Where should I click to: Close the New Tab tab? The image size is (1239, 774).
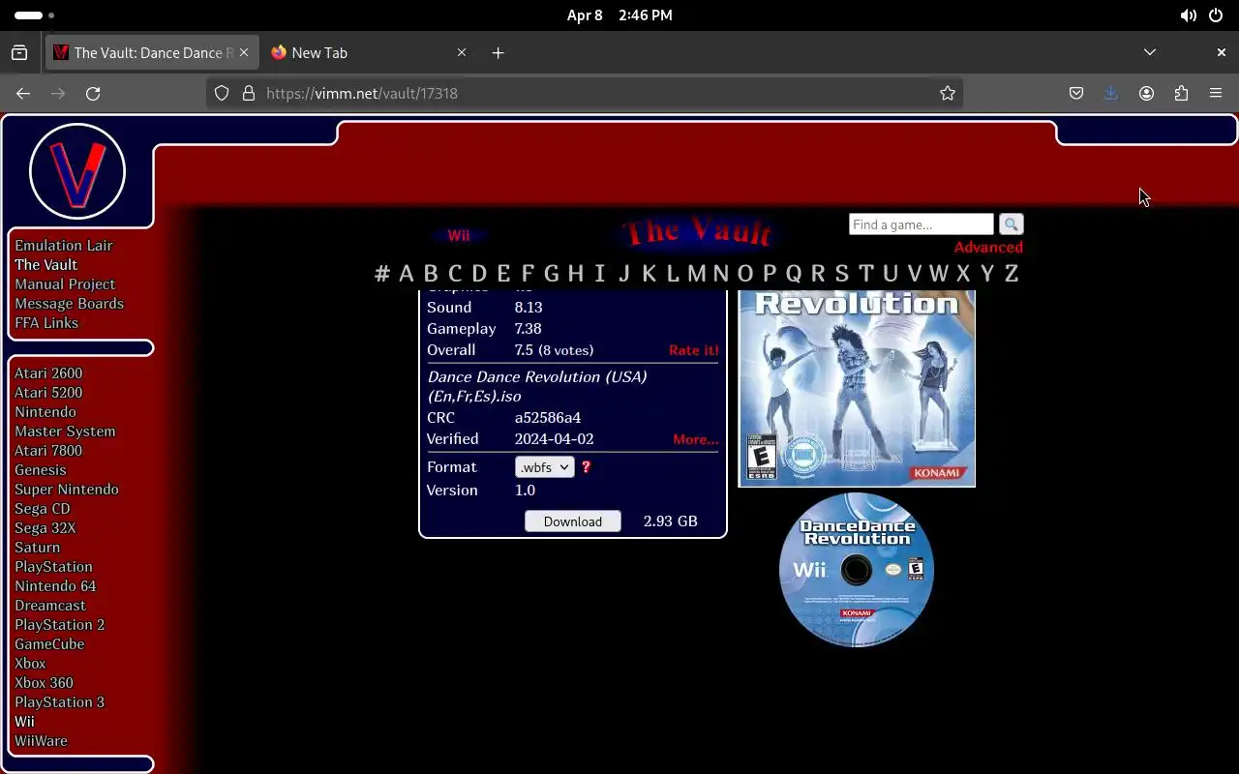point(462,52)
